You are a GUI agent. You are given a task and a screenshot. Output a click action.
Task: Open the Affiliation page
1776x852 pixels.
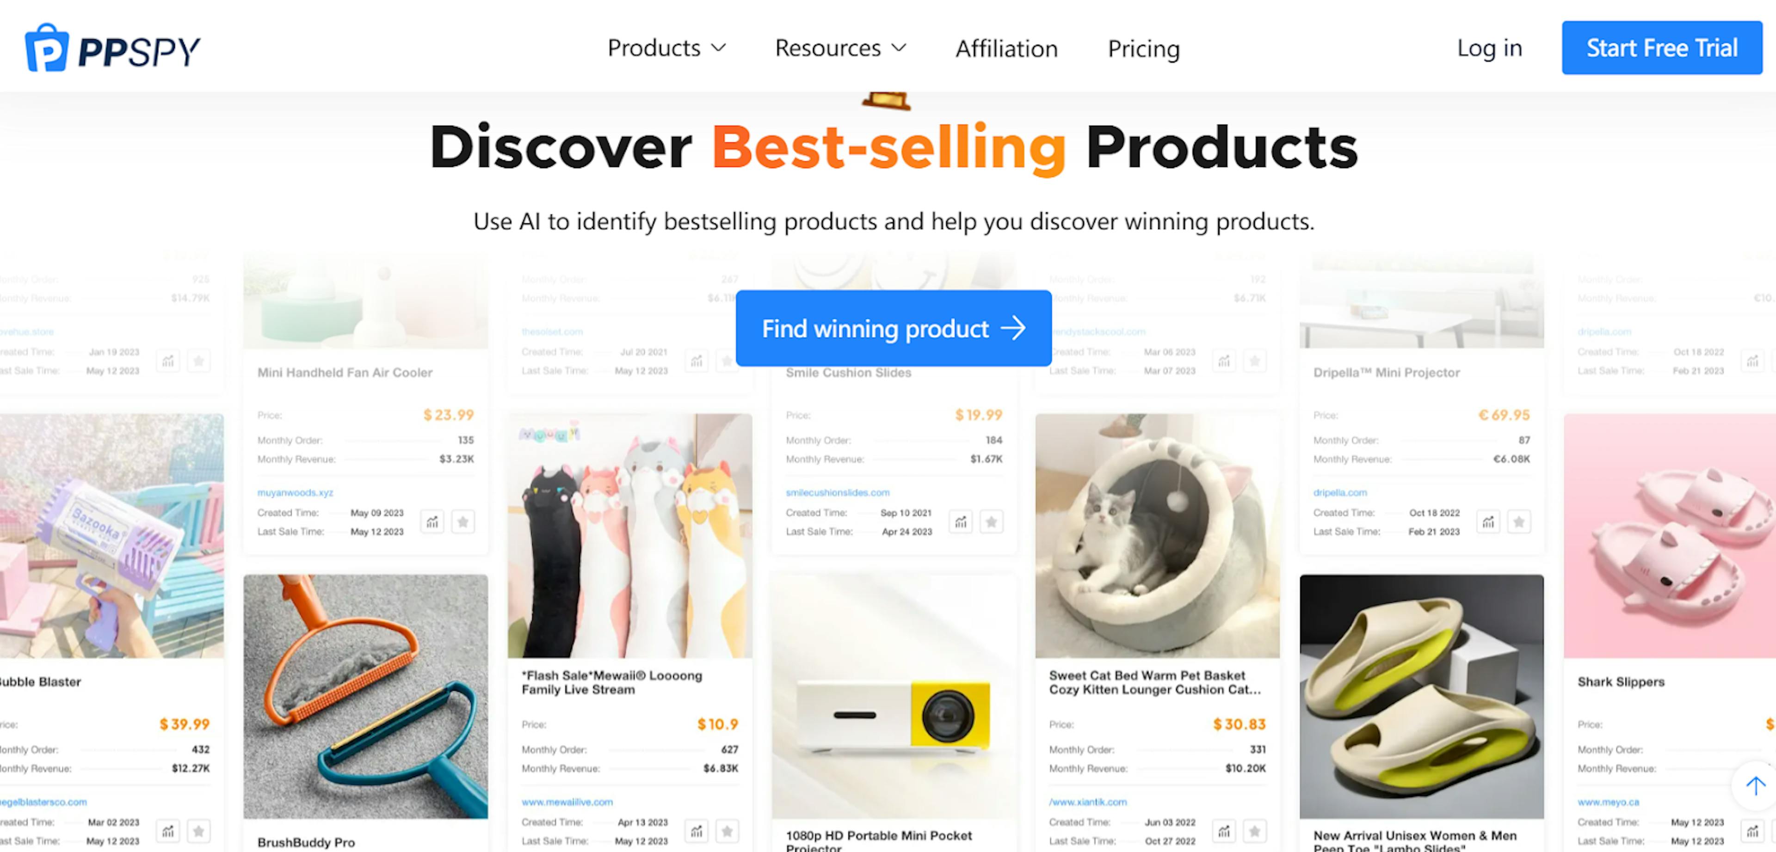click(1006, 48)
